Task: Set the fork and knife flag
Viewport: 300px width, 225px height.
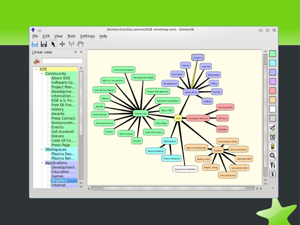Action: [x=273, y=165]
